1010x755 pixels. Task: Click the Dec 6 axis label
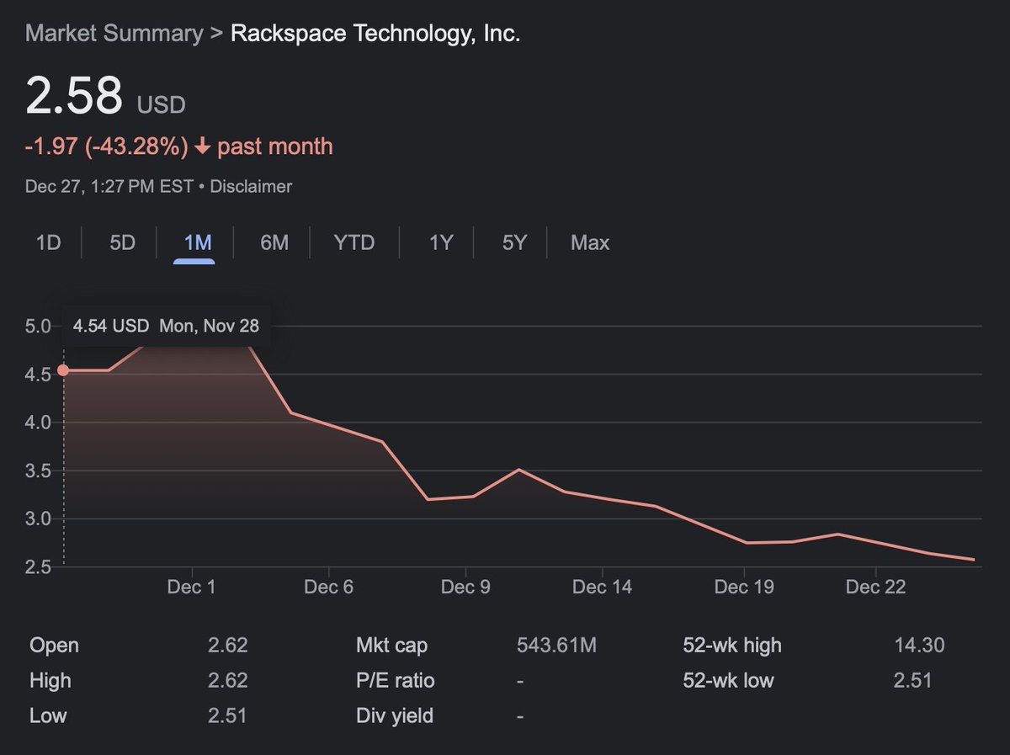tap(328, 588)
